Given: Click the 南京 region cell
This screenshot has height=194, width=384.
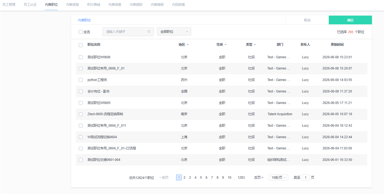Looking at the screenshot, I should (x=184, y=114).
